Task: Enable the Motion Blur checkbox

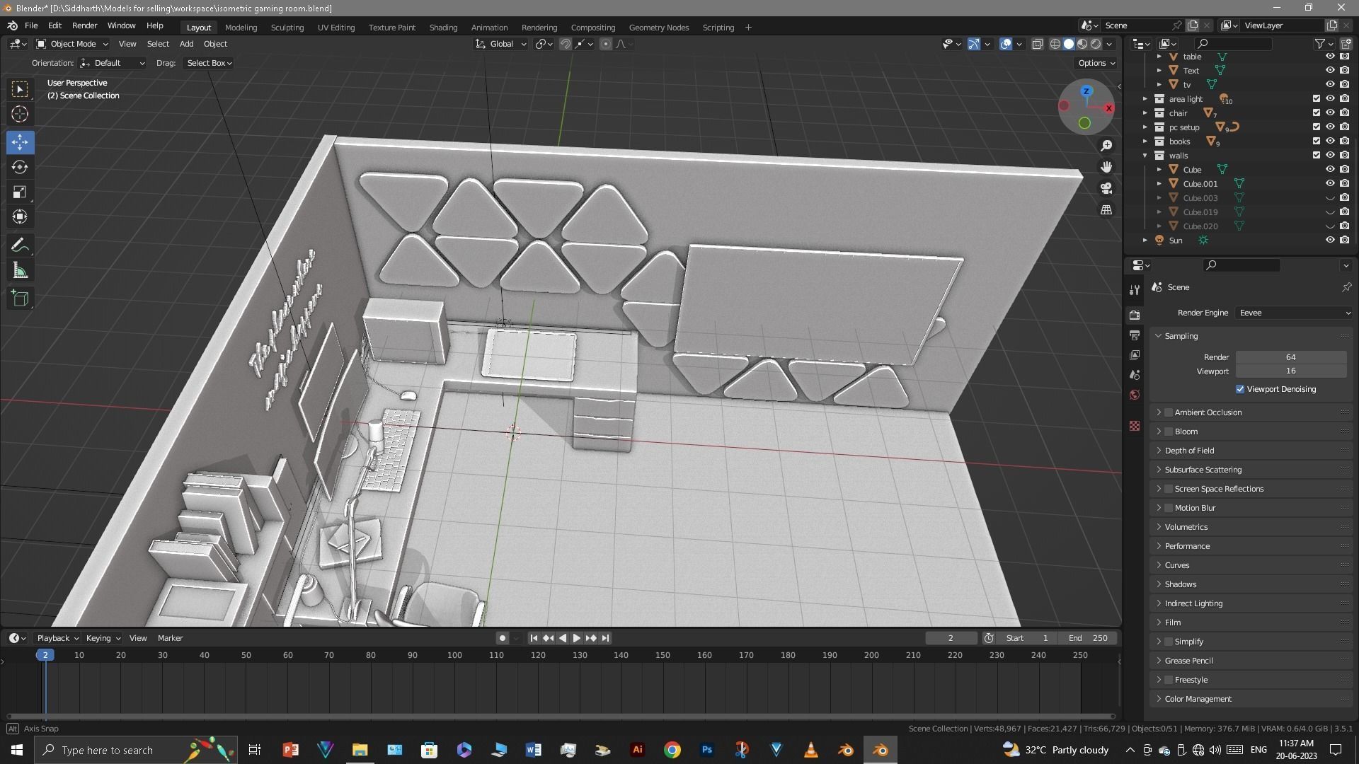Action: tap(1169, 508)
